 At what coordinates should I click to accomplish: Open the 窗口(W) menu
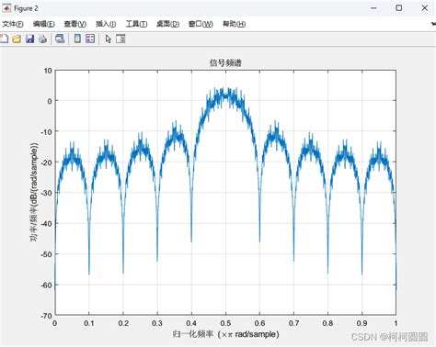pos(201,24)
